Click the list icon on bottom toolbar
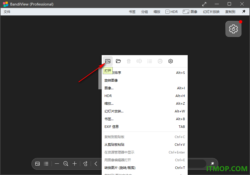Viewport: 250px width, 175px height. [46, 164]
